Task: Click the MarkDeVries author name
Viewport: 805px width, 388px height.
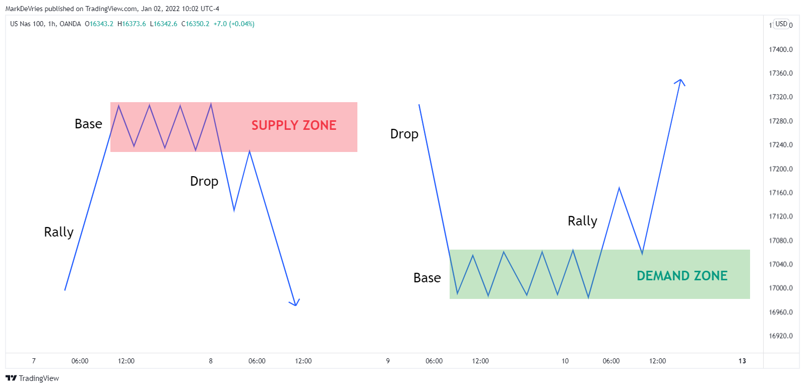Action: coord(24,9)
